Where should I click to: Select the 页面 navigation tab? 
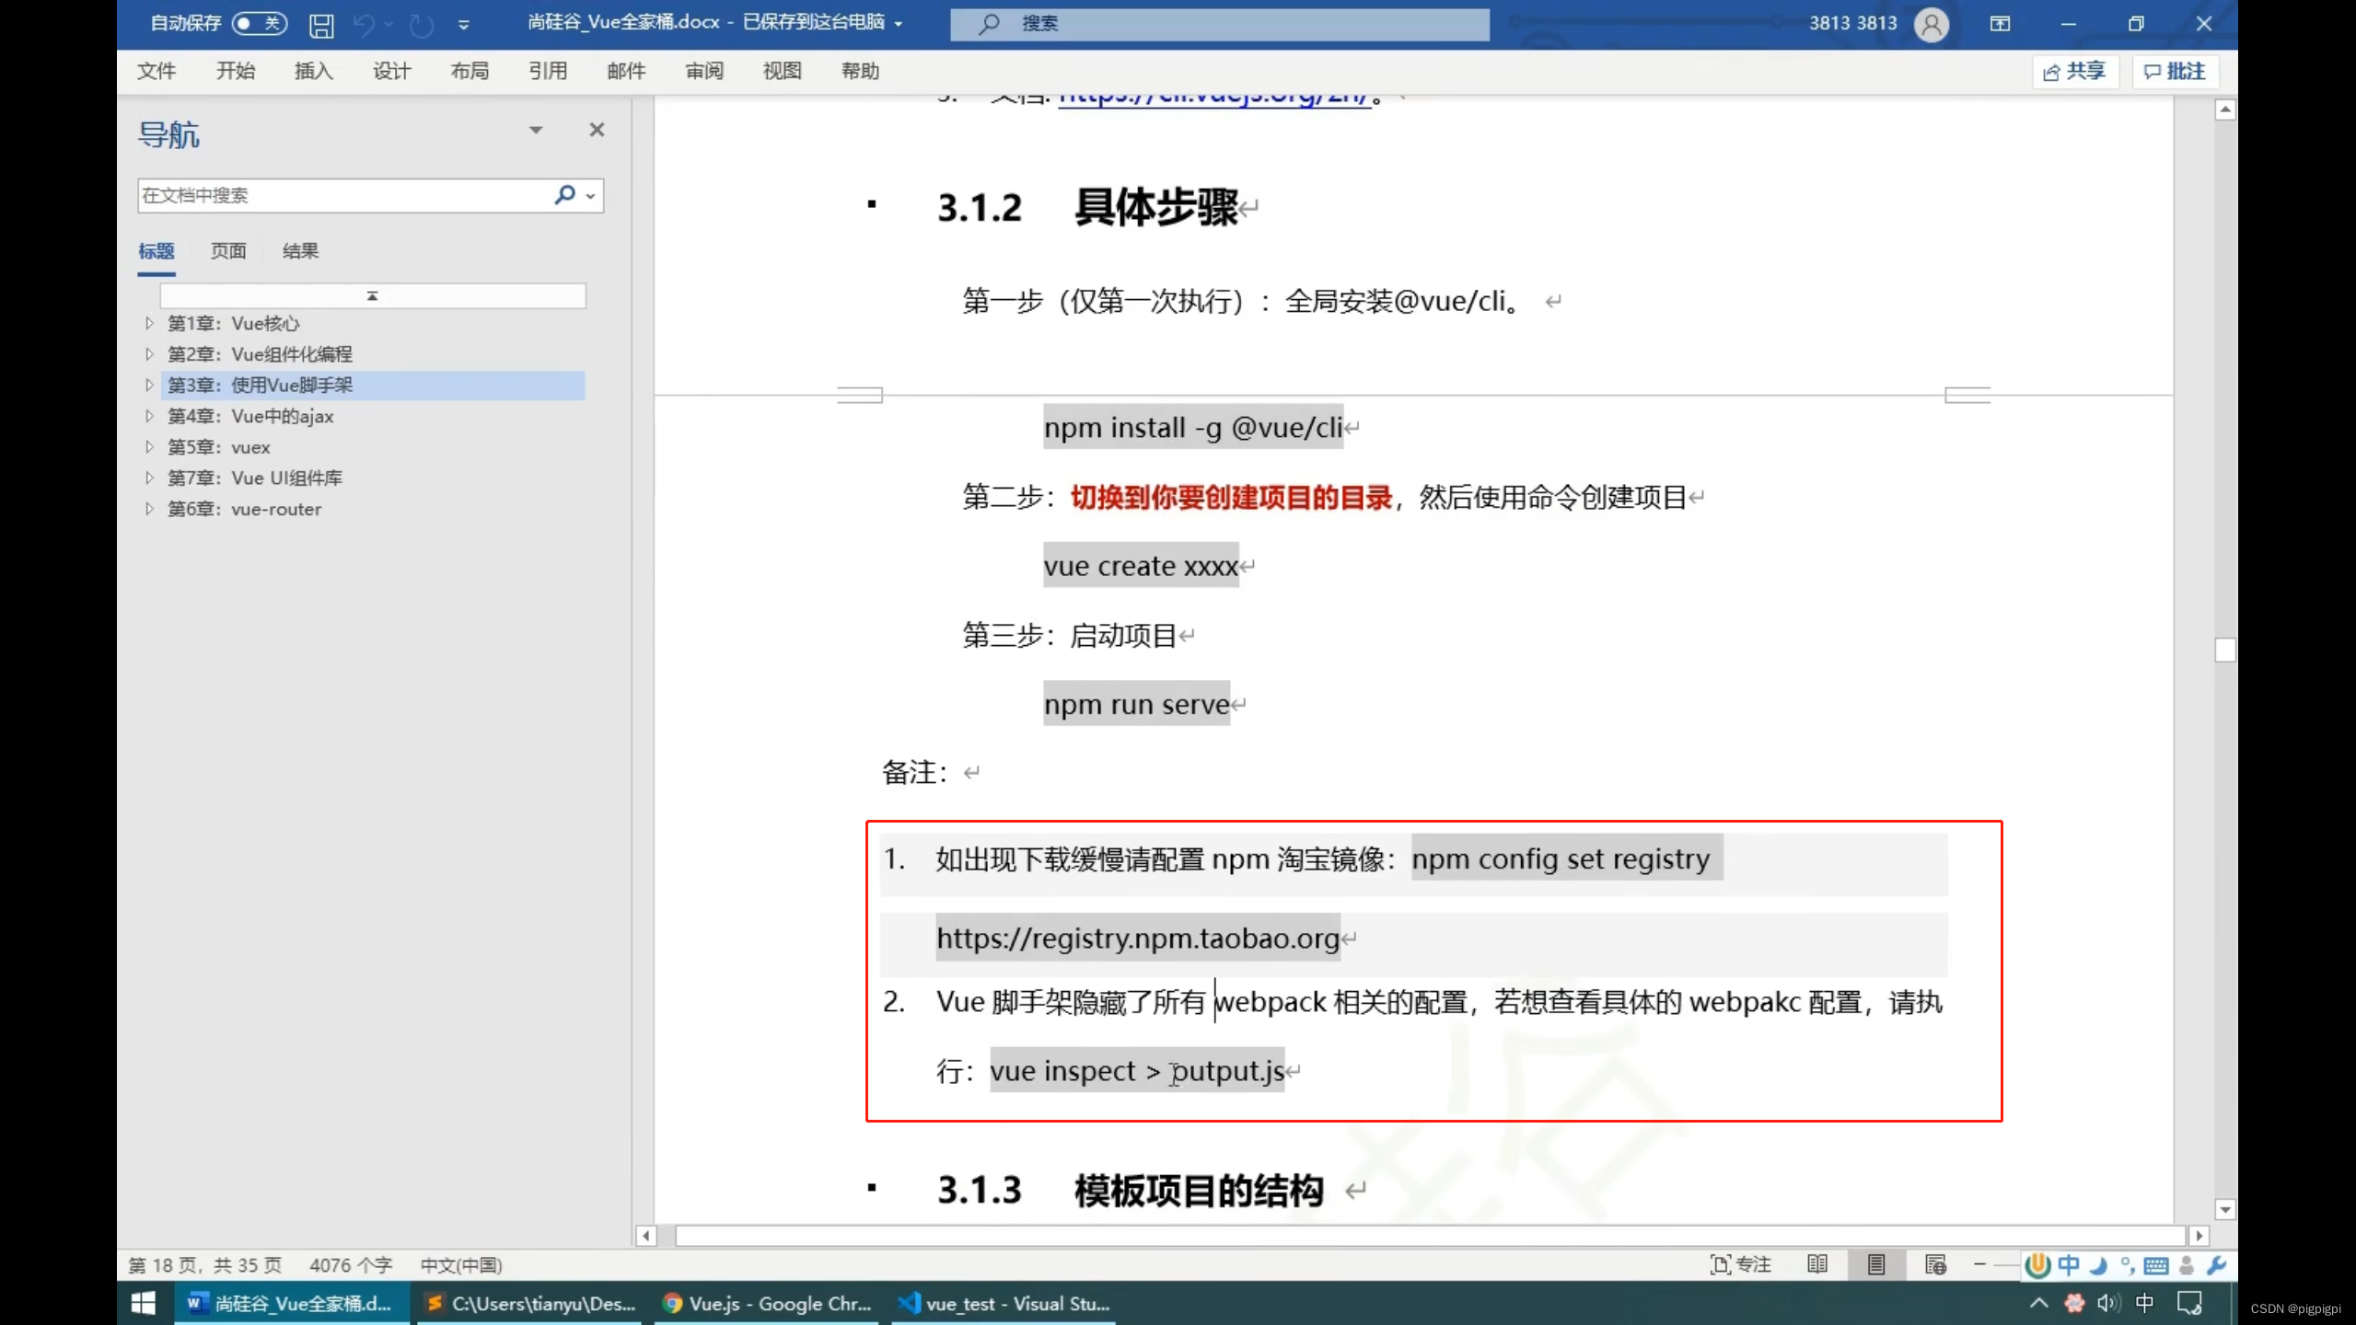click(x=228, y=250)
